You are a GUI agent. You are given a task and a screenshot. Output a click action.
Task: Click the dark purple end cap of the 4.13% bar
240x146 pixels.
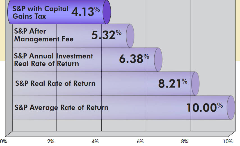(107, 12)
